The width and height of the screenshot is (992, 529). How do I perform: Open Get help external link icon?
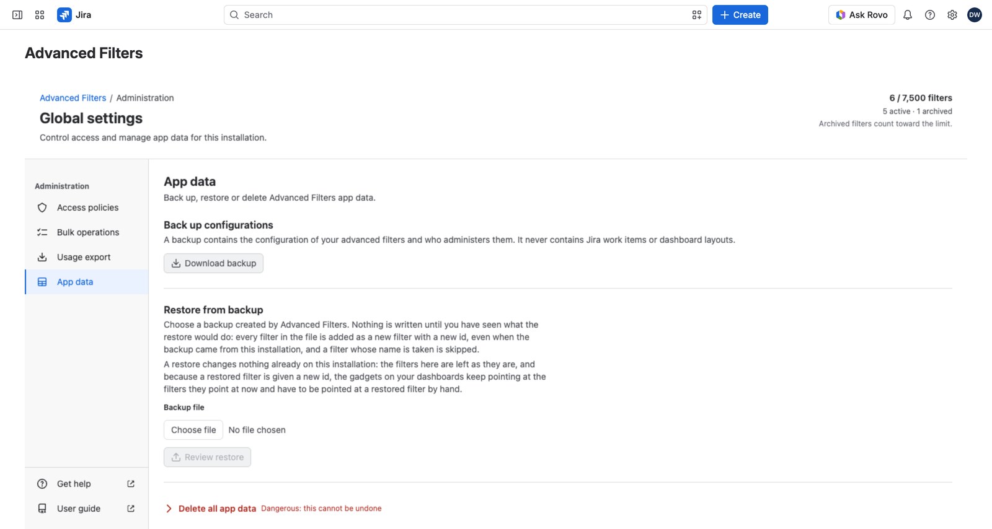point(131,484)
